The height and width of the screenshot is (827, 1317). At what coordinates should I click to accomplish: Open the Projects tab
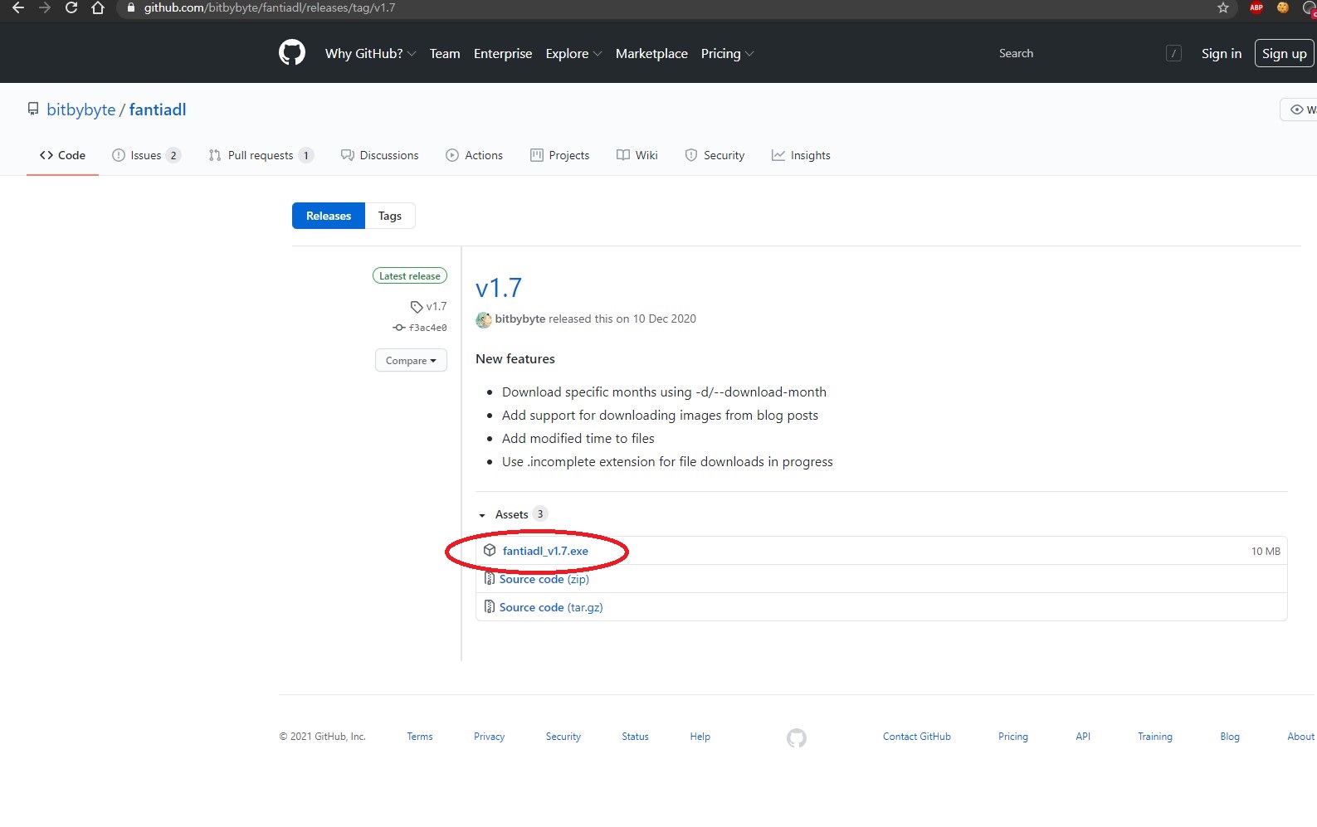click(559, 155)
